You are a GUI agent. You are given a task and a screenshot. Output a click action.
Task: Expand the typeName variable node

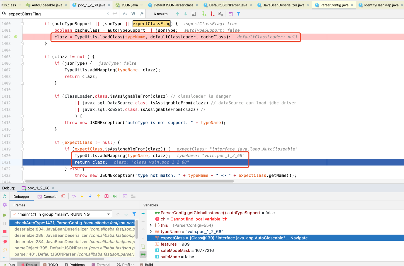click(151, 232)
